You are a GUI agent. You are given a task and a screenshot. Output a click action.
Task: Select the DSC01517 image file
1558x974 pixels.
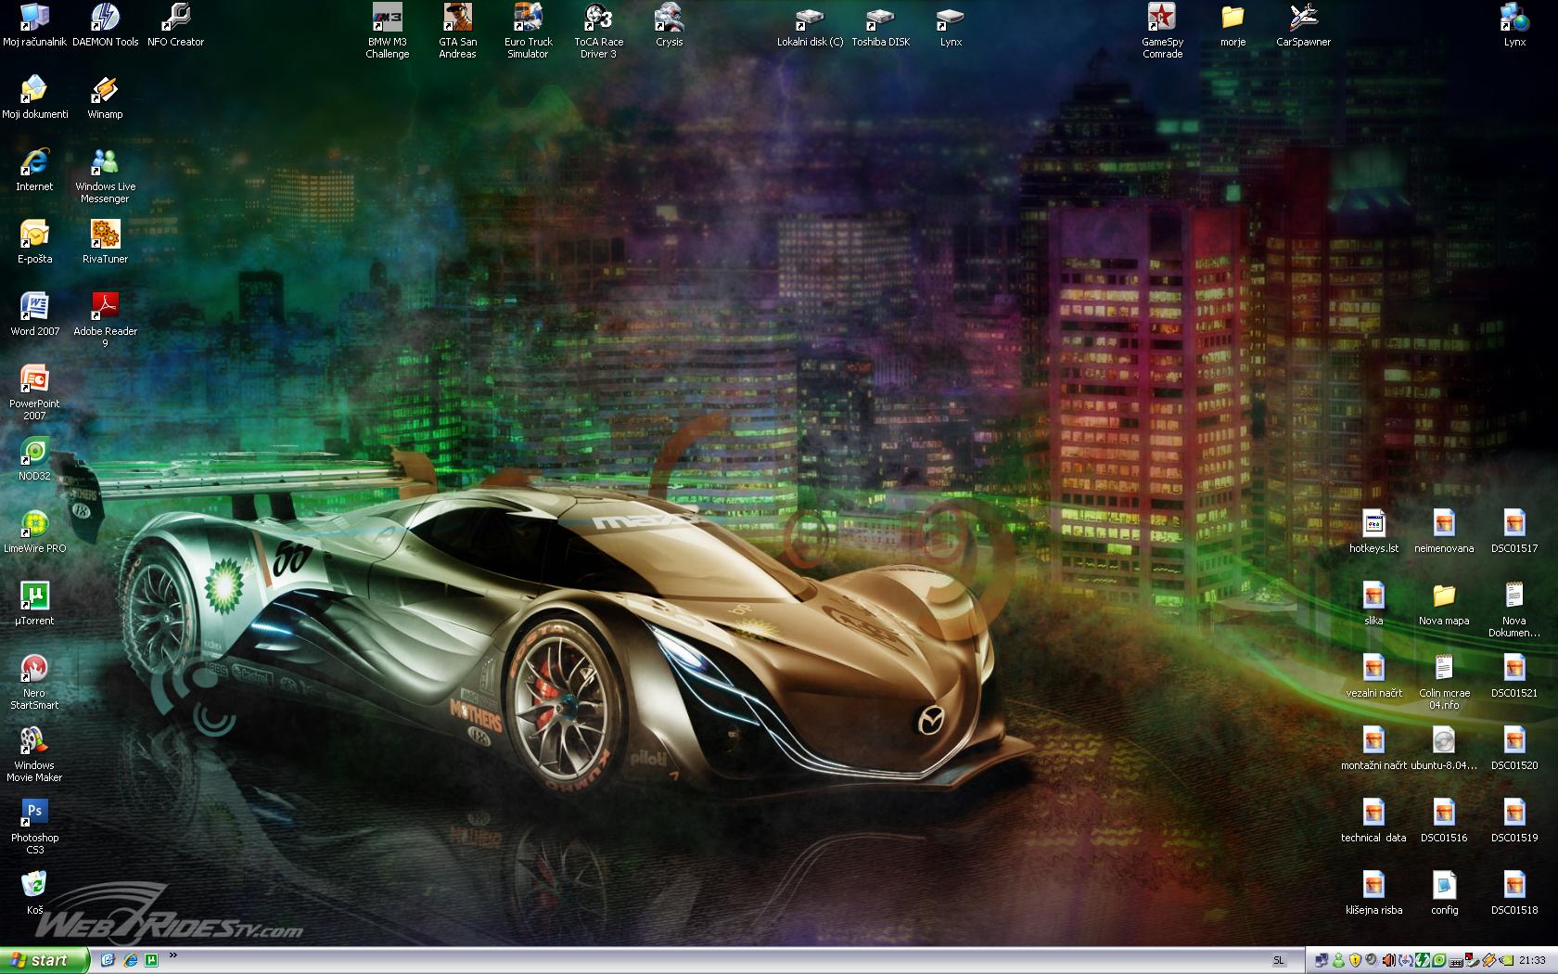[1514, 532]
